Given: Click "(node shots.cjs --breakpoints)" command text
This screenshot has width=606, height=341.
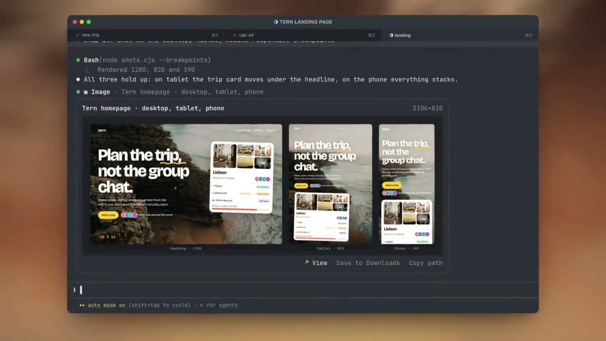Looking at the screenshot, I should pos(155,60).
